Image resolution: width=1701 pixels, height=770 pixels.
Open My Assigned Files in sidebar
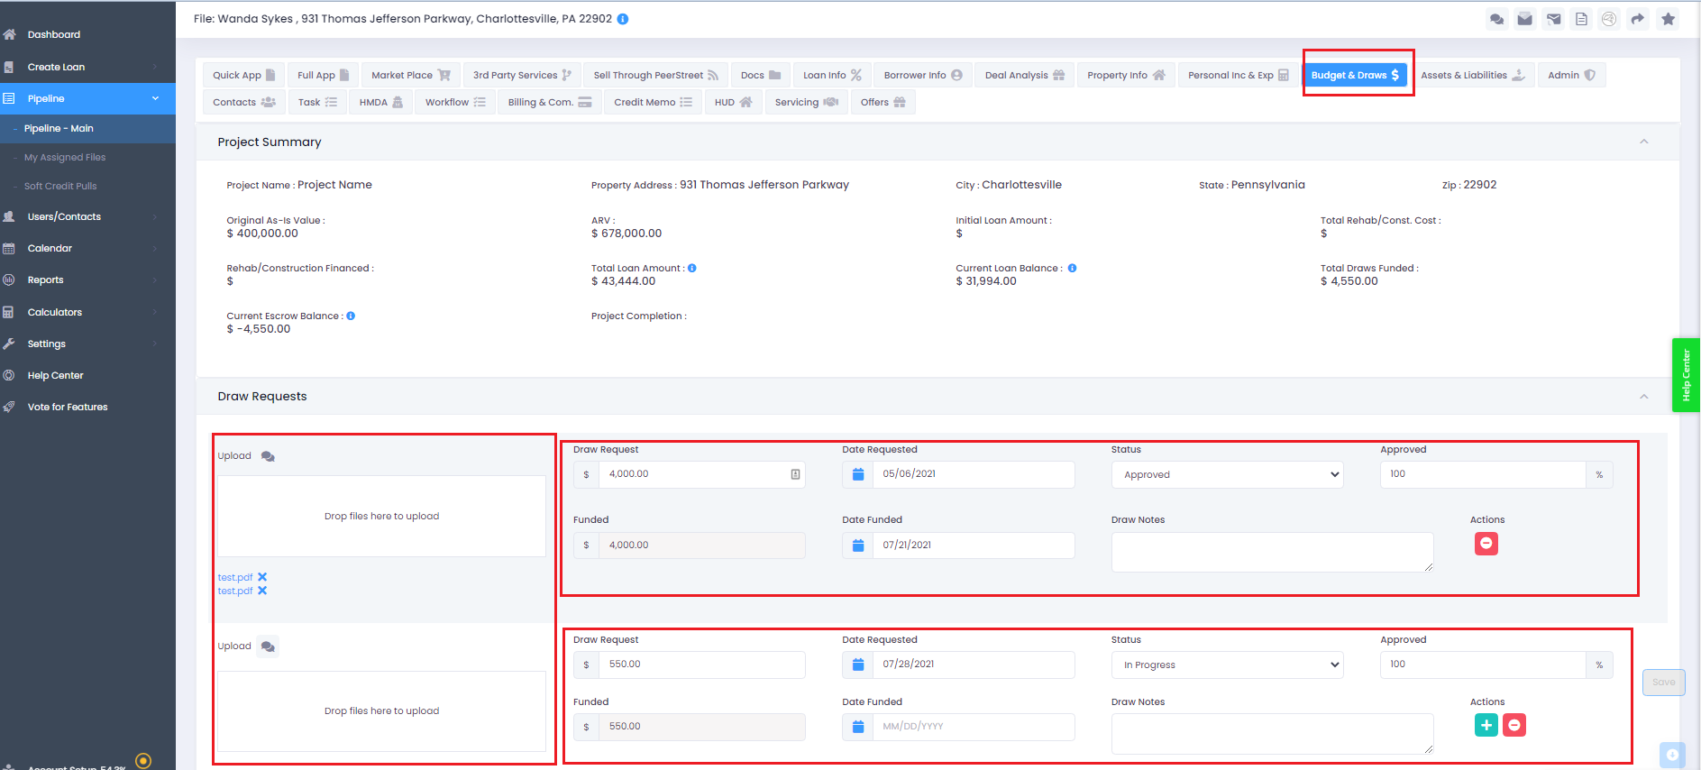pos(65,157)
